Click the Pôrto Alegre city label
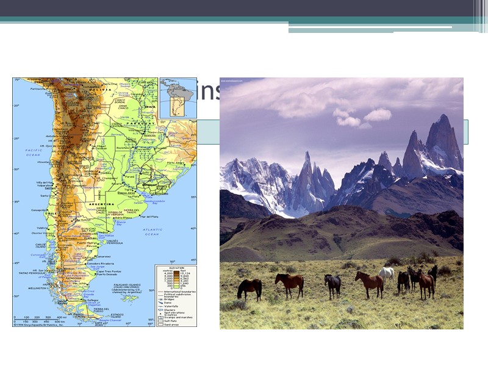This screenshot has width=488, height=366. [x=175, y=163]
